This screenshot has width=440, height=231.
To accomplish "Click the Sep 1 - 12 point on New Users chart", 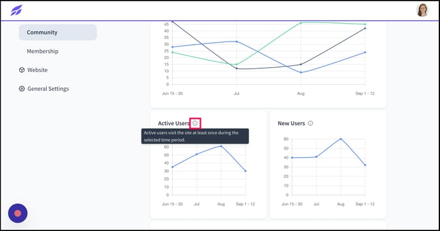I will coord(365,165).
